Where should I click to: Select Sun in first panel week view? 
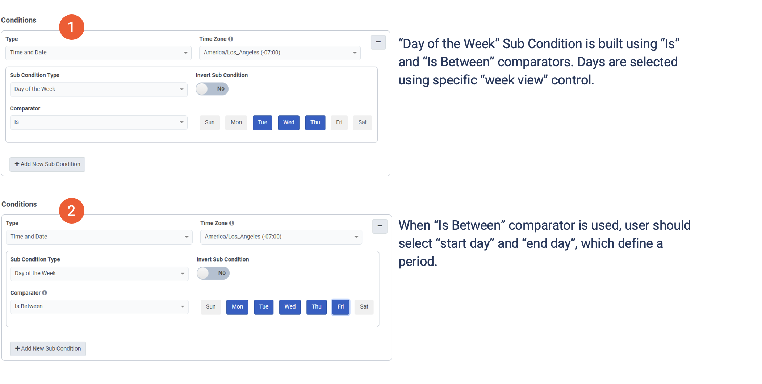(210, 122)
